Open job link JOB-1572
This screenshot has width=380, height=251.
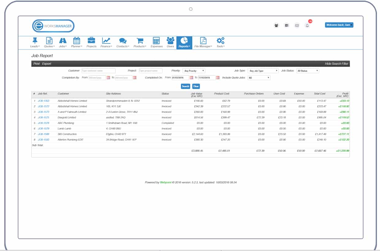[x=44, y=106]
